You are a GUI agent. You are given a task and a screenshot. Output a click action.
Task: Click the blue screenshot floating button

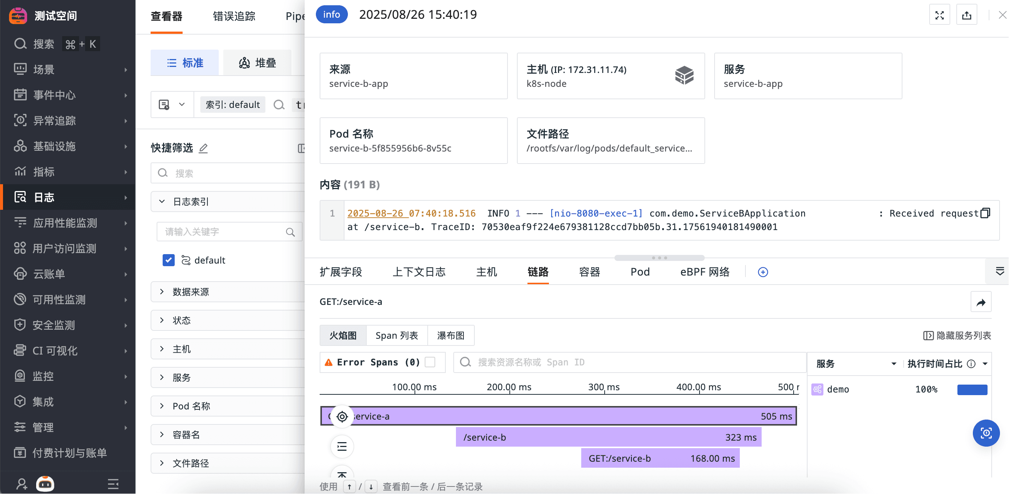[986, 433]
